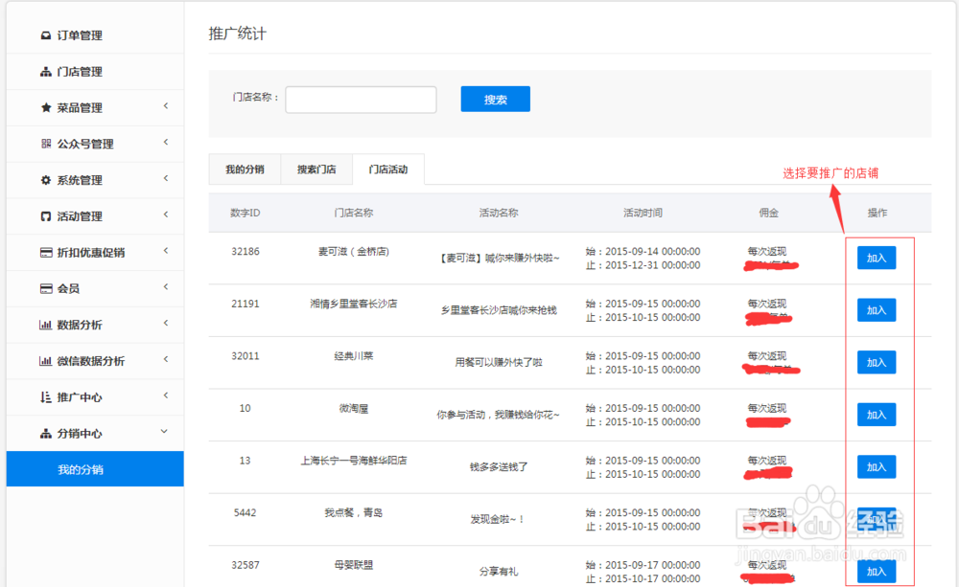Open the 我的分销 tab
Image resolution: width=959 pixels, height=587 pixels.
tap(244, 169)
